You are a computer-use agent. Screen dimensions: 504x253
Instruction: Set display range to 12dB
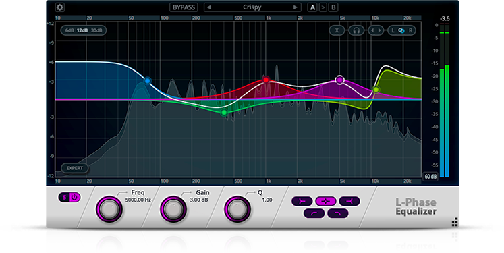tap(82, 30)
